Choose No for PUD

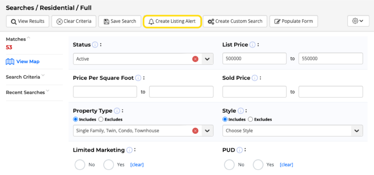coord(229,164)
